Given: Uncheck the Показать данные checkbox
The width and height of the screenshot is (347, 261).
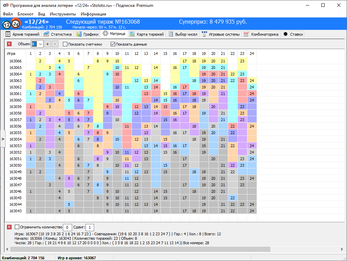Looking at the screenshot, I should (113, 44).
